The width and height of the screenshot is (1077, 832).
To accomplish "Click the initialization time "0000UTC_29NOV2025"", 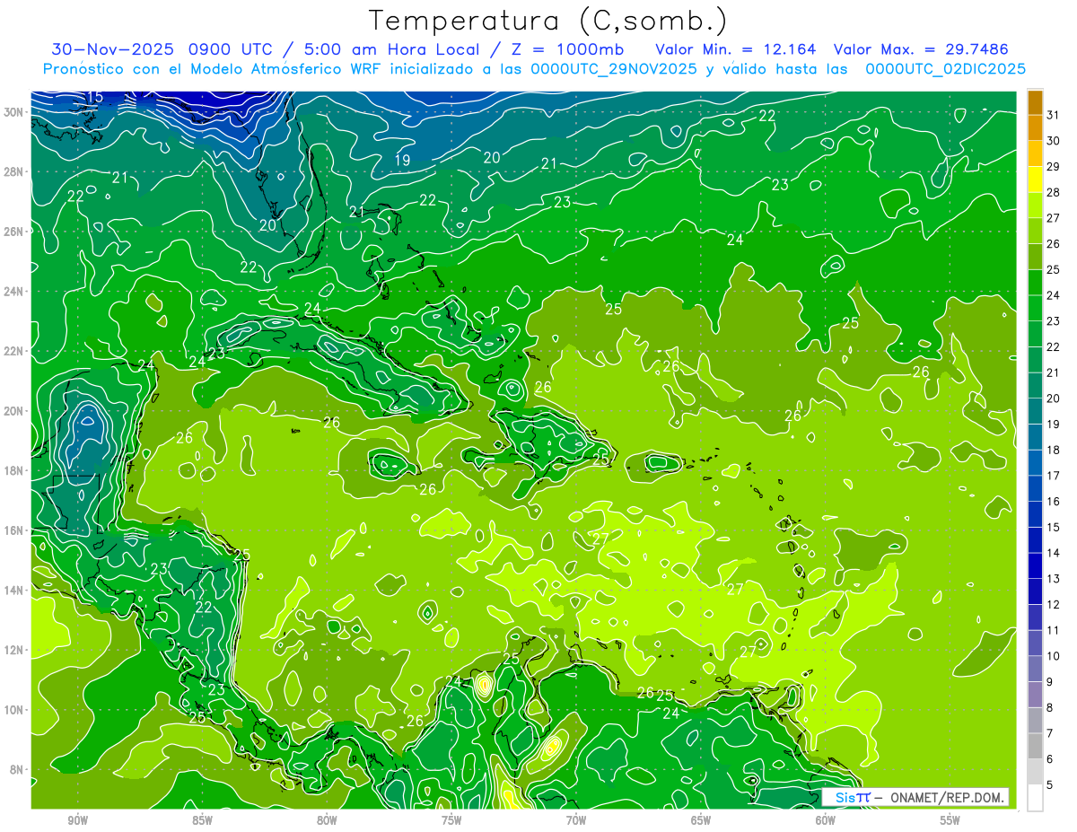I will coord(613,69).
